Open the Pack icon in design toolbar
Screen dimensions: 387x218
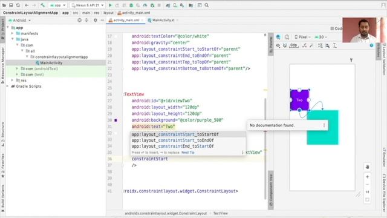[320, 45]
